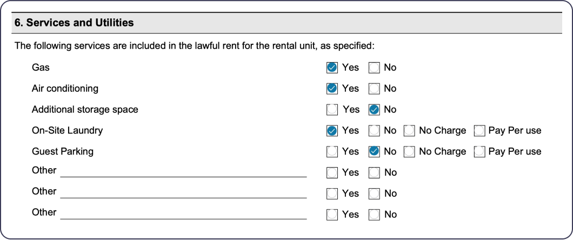Check No Charge for Guest Parking
573x240 pixels.
[409, 151]
